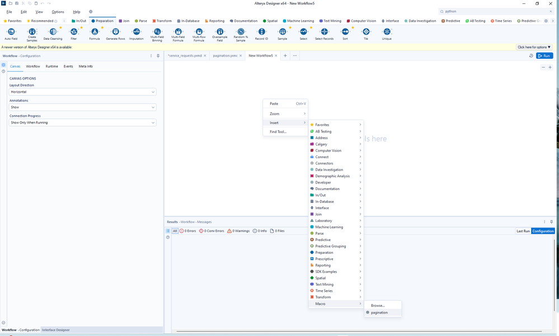Select the Data Cleansing tool
559x336 pixels.
click(53, 34)
